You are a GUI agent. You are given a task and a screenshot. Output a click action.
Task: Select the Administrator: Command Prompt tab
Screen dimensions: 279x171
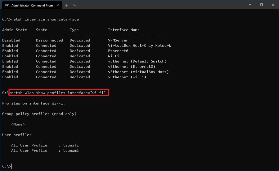pyautogui.click(x=31, y=5)
